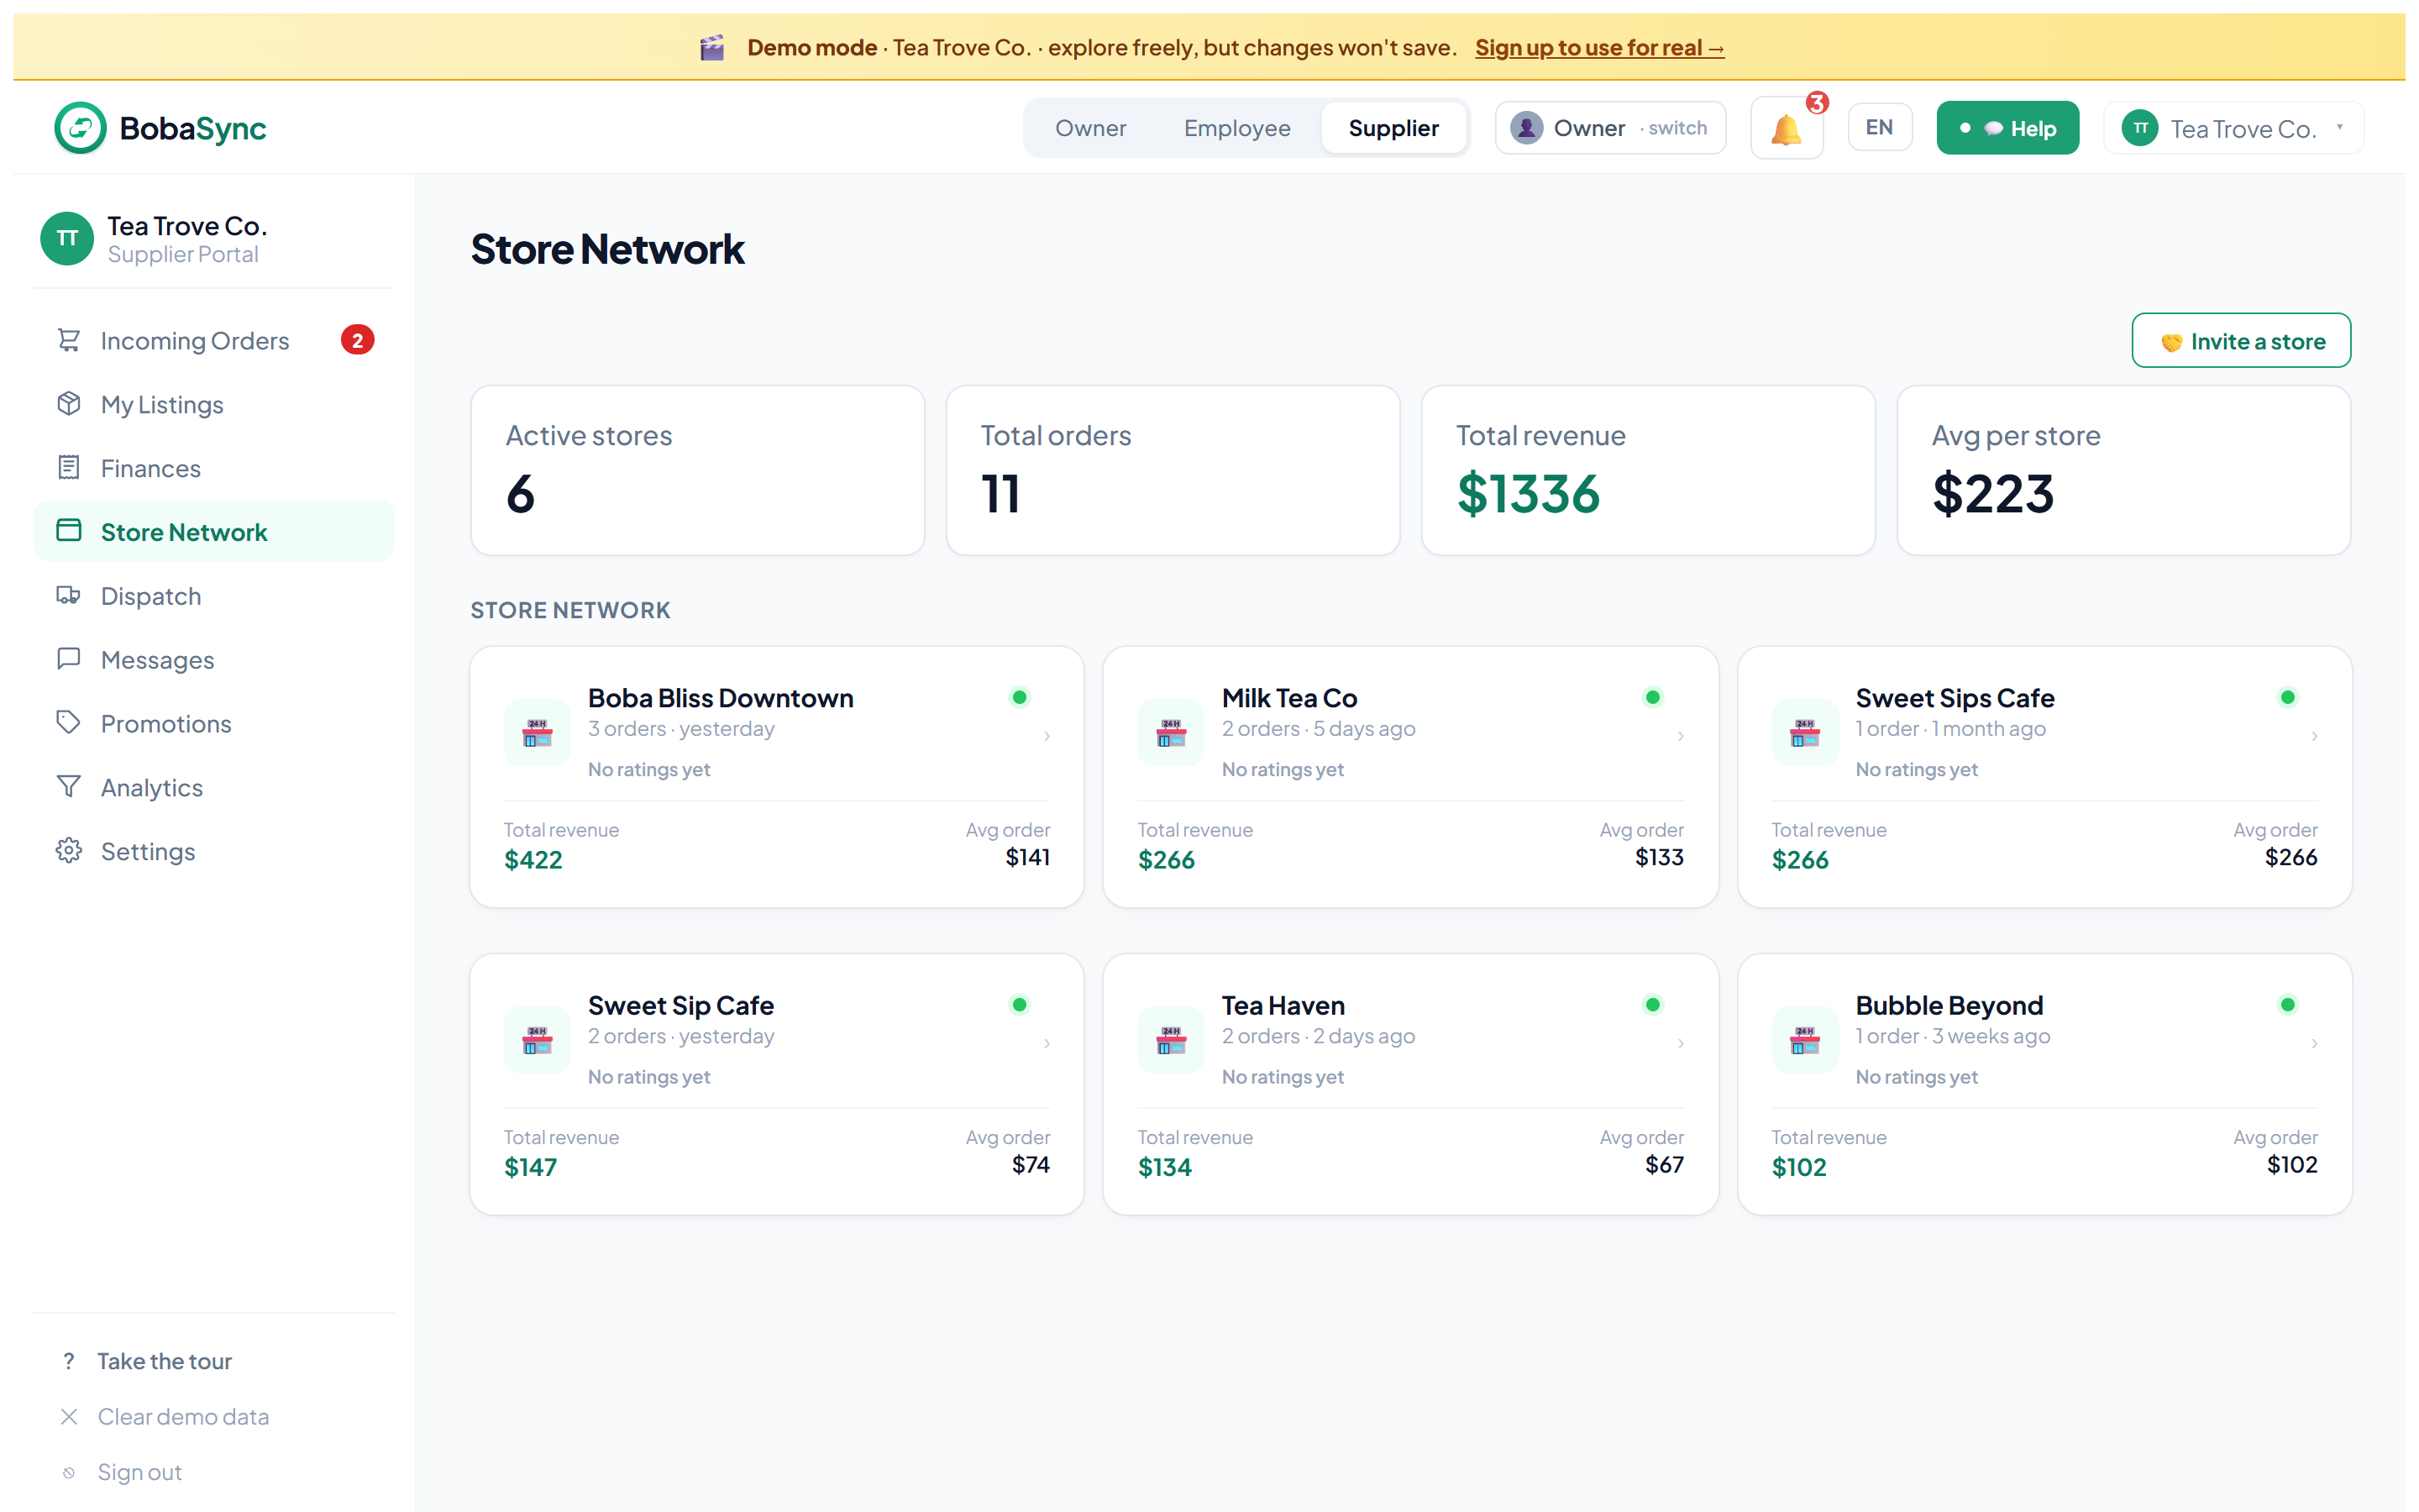Image resolution: width=2419 pixels, height=1512 pixels.
Task: Switch to the Employee role view
Action: tap(1236, 128)
